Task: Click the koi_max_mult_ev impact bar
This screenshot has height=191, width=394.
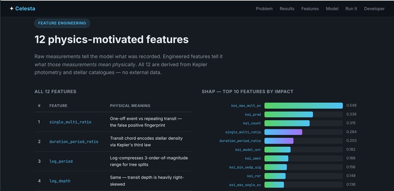Action: pyautogui.click(x=304, y=106)
